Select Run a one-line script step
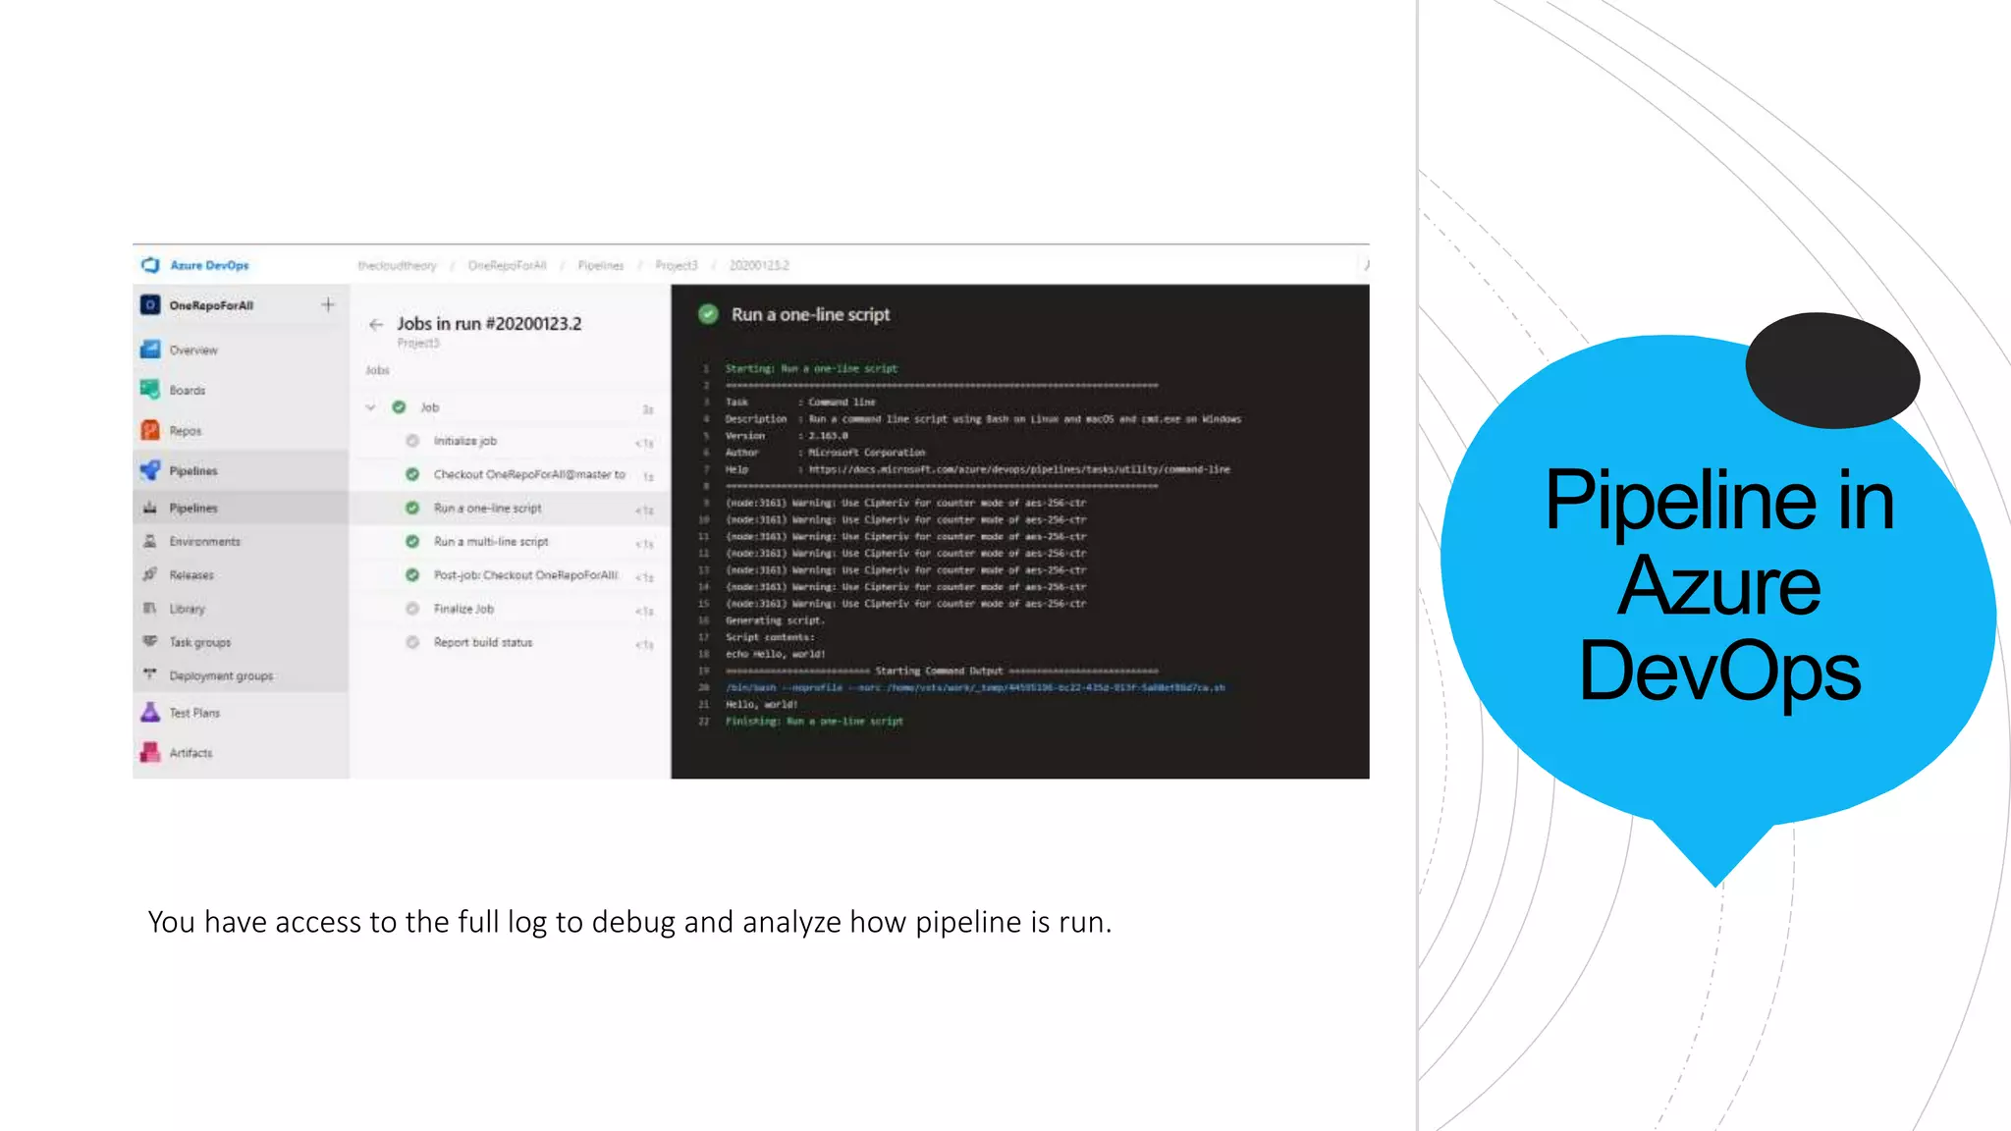This screenshot has height=1131, width=2011. (510, 508)
